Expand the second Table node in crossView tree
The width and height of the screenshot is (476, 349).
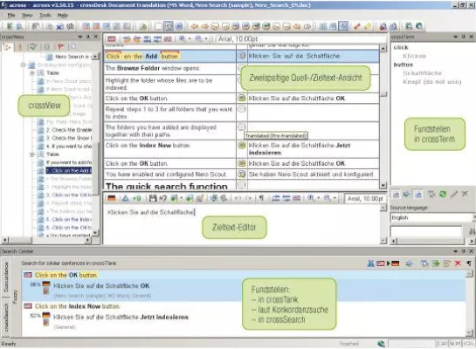point(31,154)
